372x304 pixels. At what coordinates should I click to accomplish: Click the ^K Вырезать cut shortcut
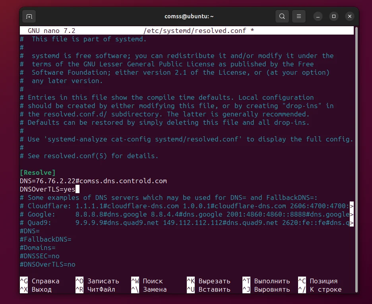coord(208,281)
